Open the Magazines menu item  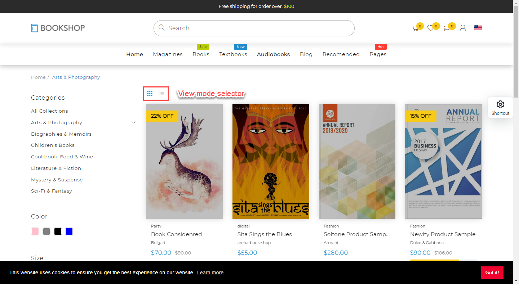pyautogui.click(x=168, y=54)
